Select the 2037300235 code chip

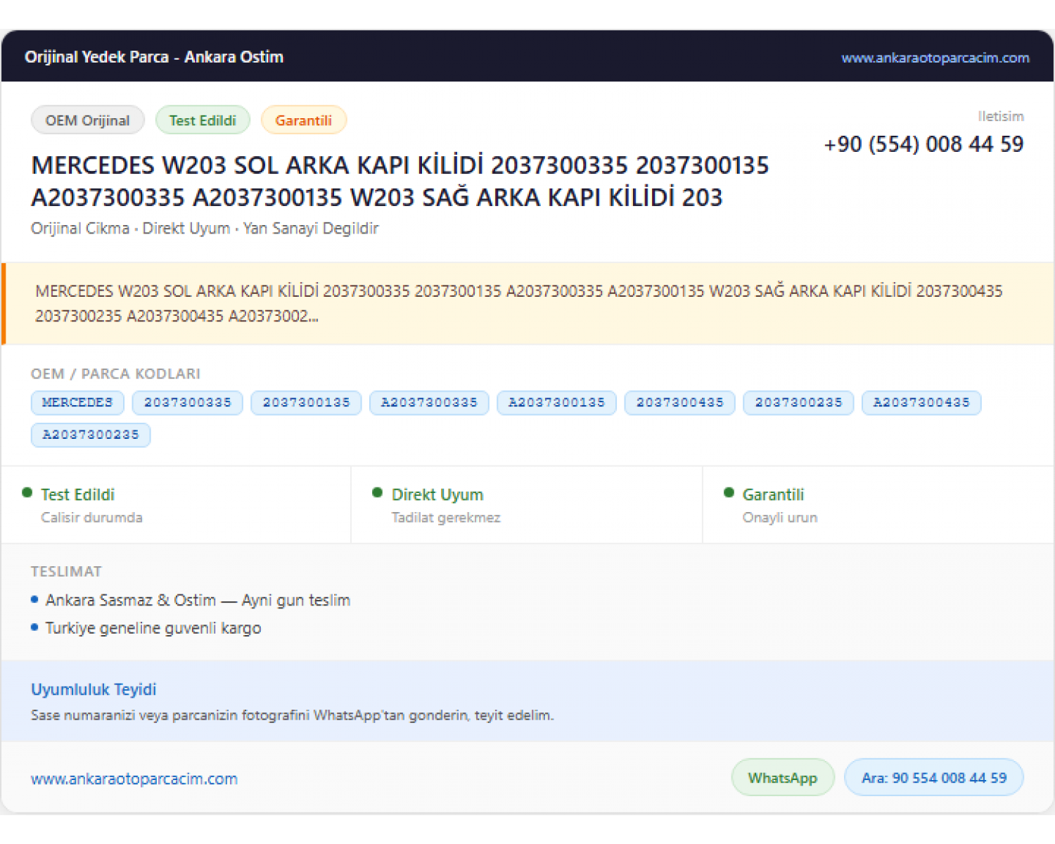coord(799,402)
